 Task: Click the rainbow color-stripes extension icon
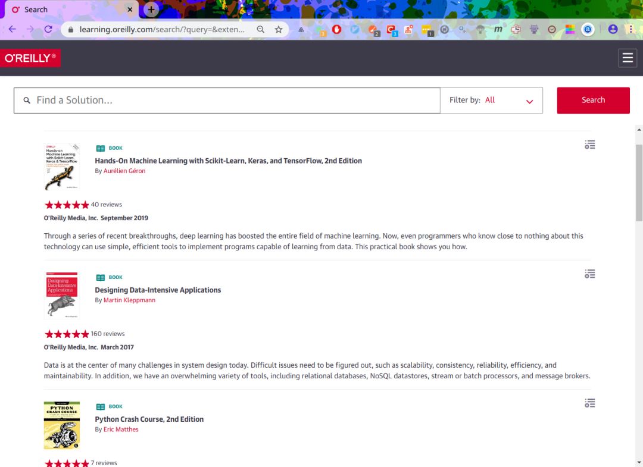click(x=570, y=29)
